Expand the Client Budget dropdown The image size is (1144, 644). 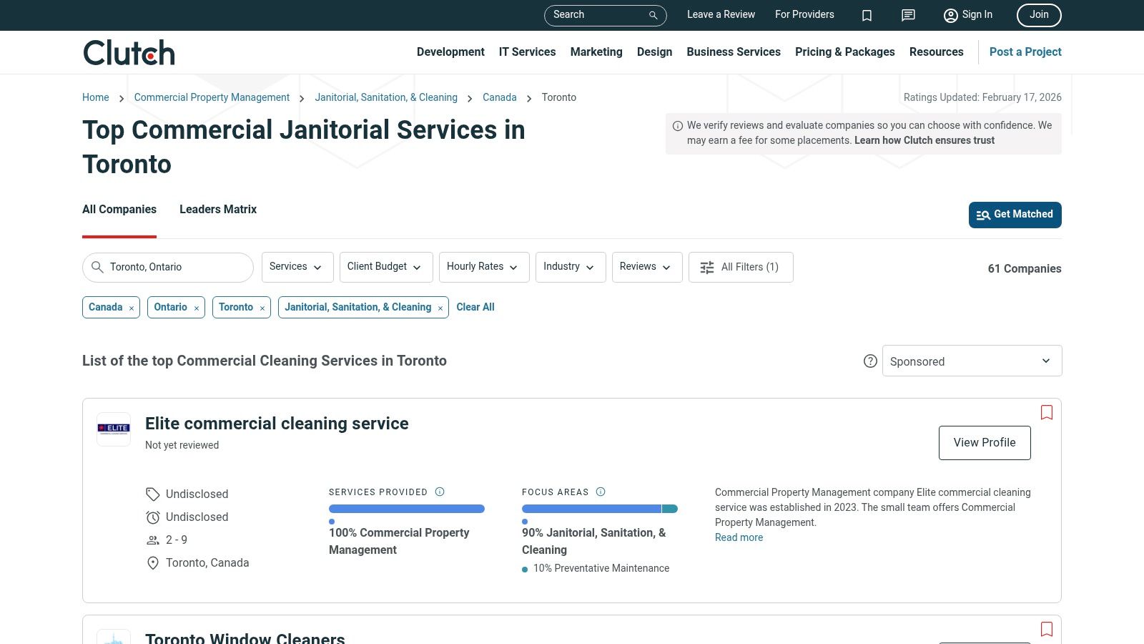click(386, 267)
